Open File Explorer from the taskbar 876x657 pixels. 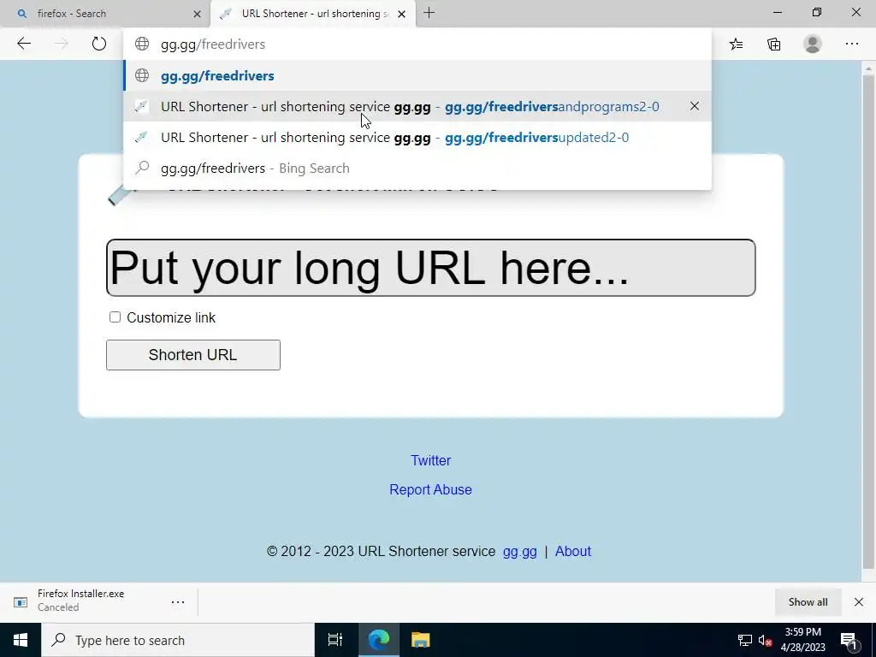click(420, 640)
